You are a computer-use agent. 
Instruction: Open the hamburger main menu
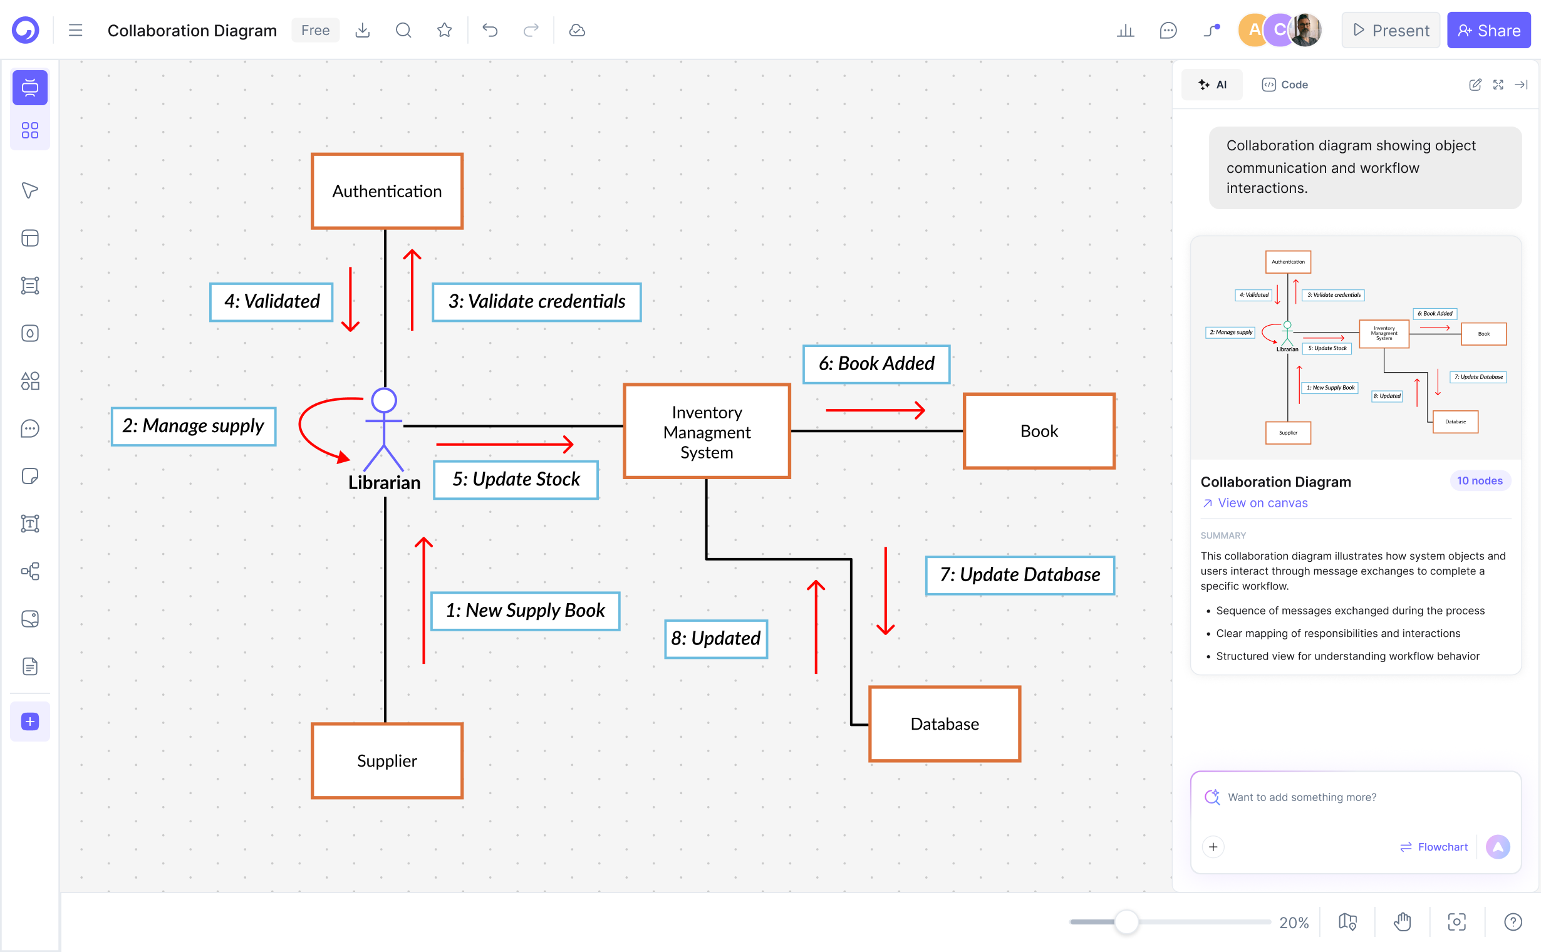click(x=76, y=30)
